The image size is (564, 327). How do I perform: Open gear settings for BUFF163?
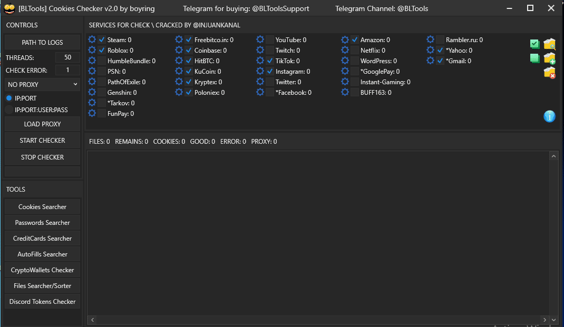tap(345, 92)
